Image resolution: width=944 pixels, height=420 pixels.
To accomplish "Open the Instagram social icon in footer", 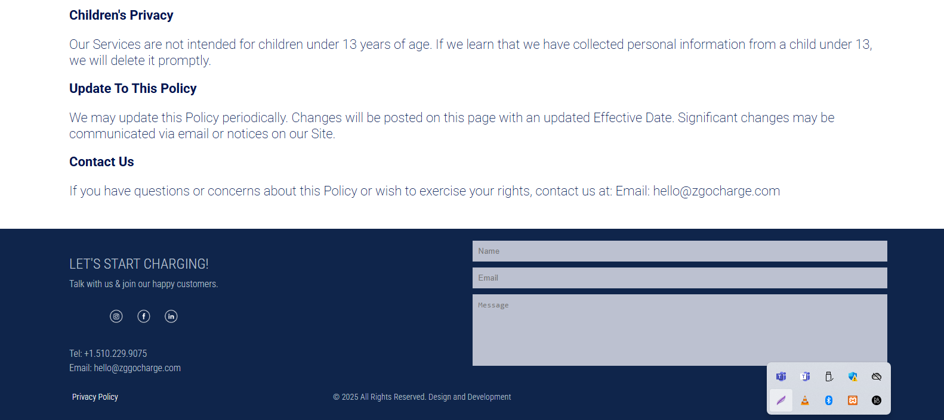I will coord(116,316).
